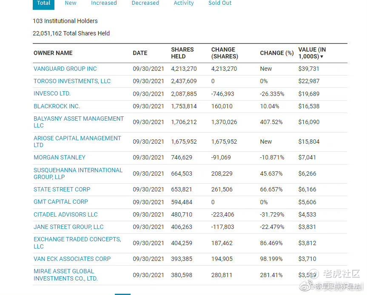Open the Increased tab

104,3
